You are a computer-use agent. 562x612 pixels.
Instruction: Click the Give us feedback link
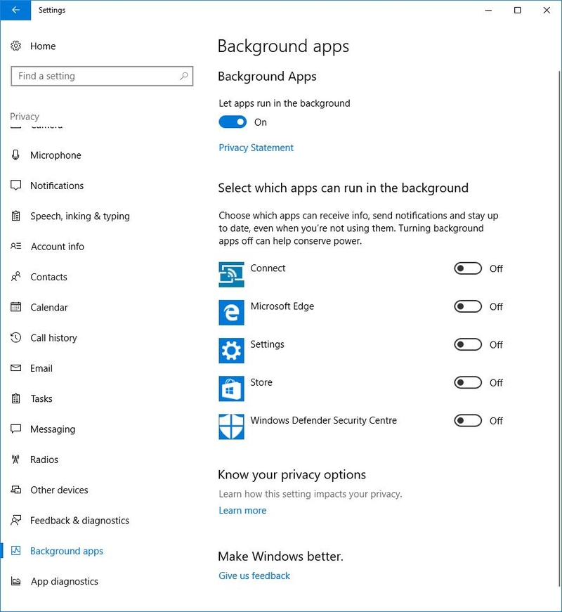click(254, 575)
